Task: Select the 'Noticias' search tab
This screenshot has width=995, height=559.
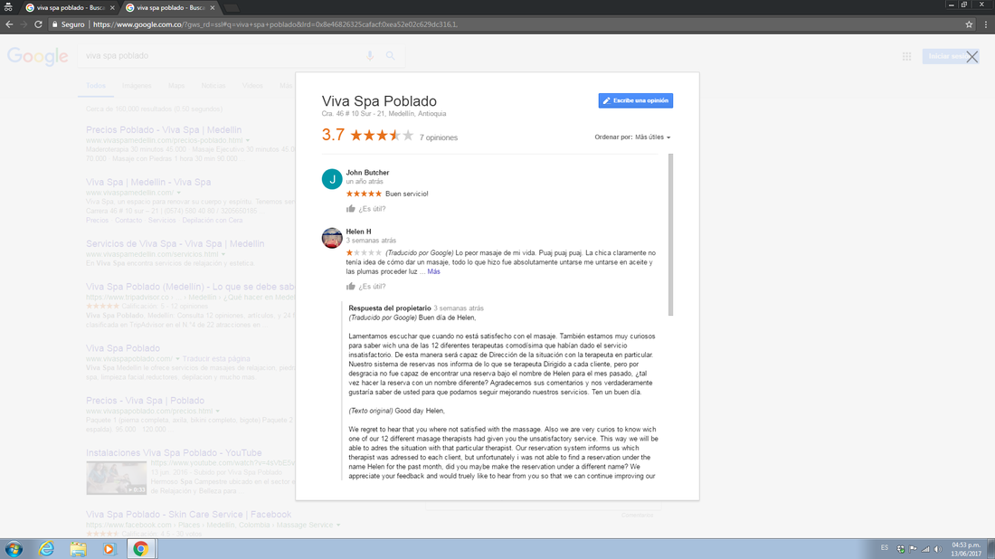Action: point(213,86)
